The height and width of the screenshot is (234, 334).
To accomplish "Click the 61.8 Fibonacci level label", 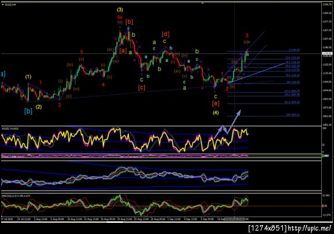I will click(292, 70).
